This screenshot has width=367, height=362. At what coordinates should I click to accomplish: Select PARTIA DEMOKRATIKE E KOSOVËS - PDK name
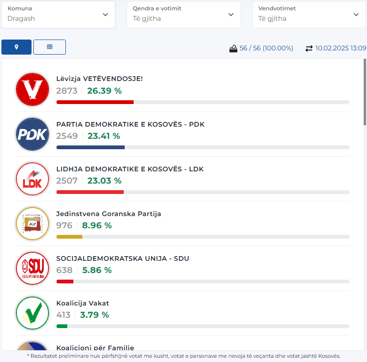point(130,124)
